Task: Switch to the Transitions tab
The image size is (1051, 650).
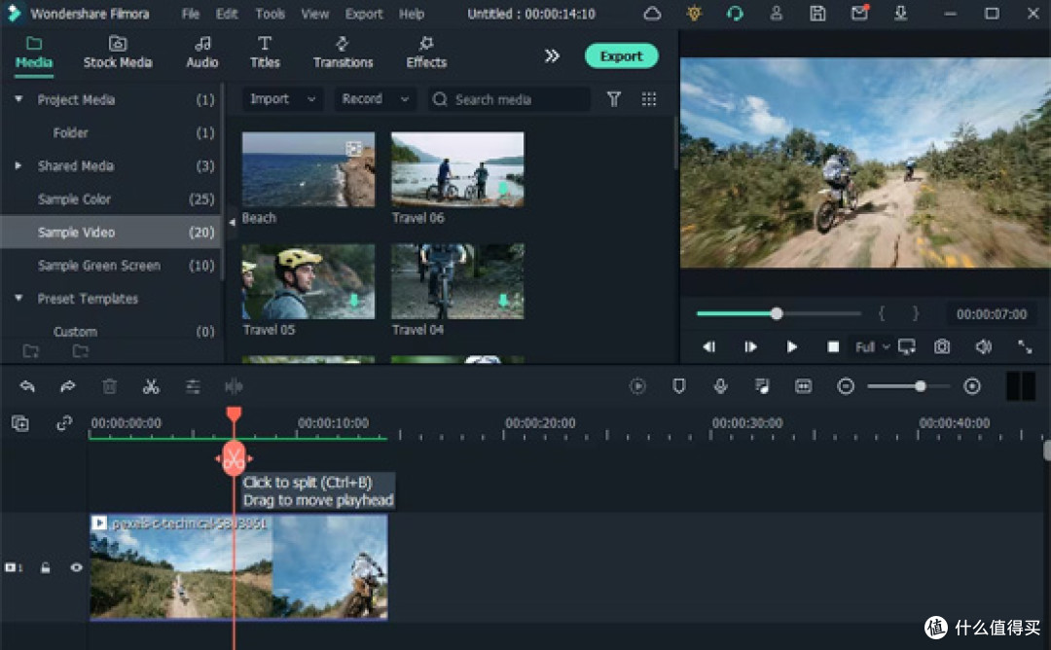Action: [343, 53]
